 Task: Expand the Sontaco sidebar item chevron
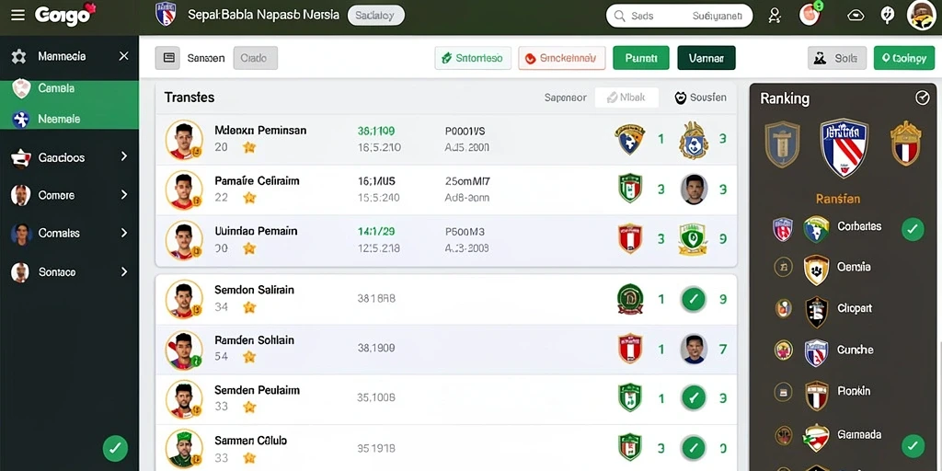pos(124,271)
